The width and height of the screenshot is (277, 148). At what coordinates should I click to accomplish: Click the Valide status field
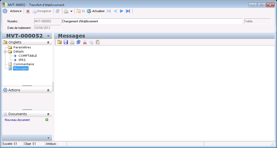click(x=257, y=21)
